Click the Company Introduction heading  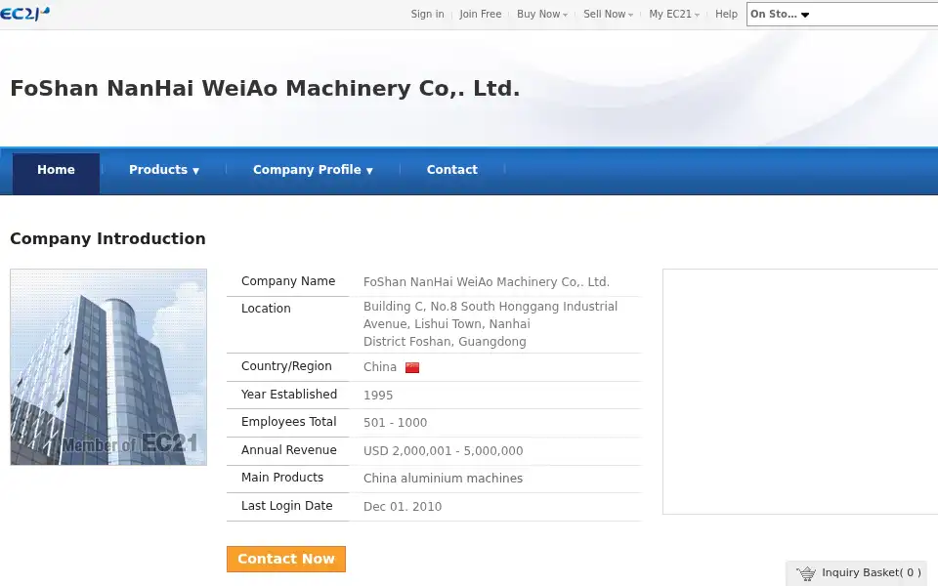[107, 238]
